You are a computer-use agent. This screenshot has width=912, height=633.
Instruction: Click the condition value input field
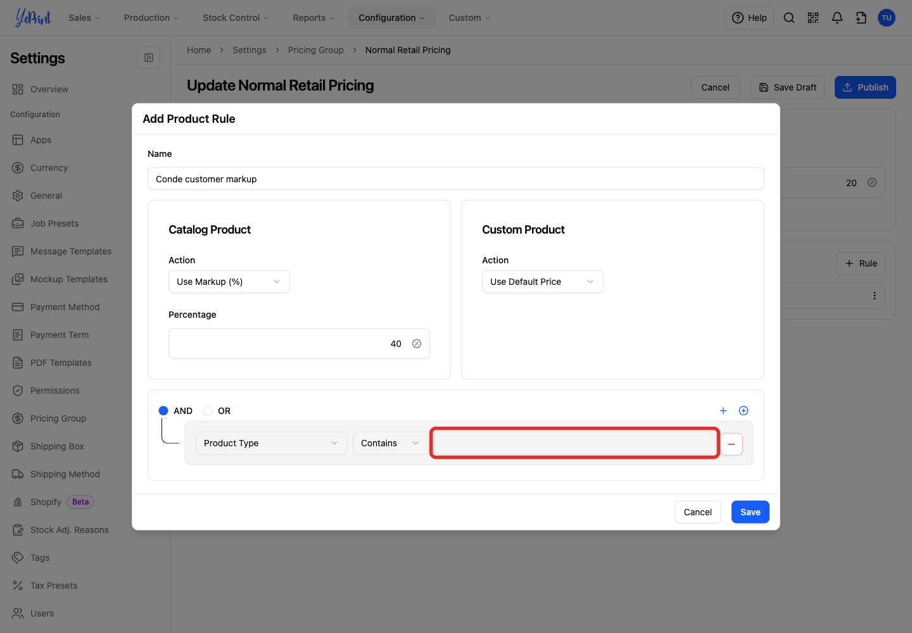574,443
